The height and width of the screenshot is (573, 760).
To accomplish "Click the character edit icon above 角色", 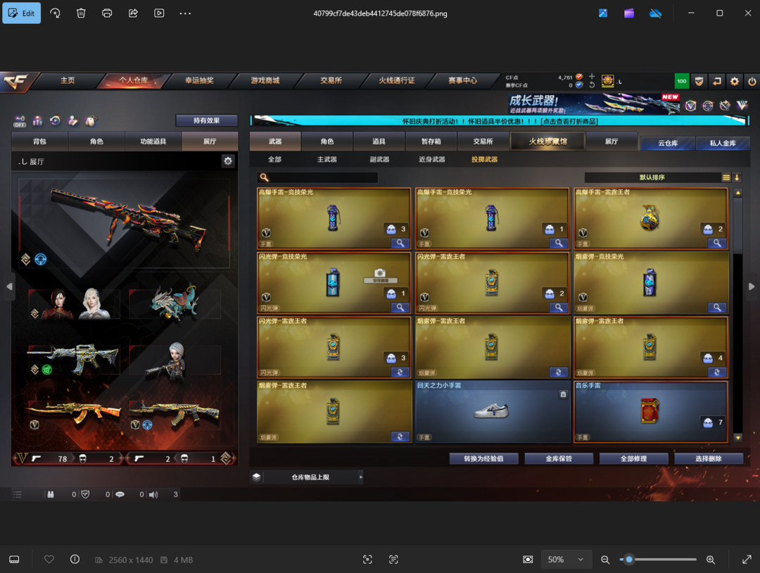I will click(x=72, y=120).
